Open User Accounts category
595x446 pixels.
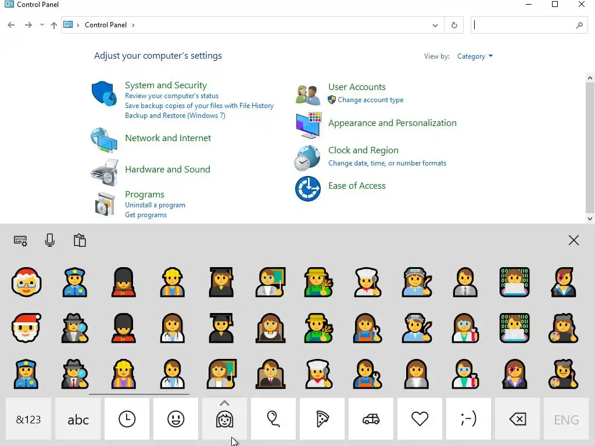point(357,87)
